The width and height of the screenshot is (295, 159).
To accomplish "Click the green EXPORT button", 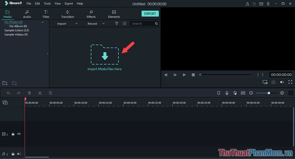I will [x=150, y=13].
